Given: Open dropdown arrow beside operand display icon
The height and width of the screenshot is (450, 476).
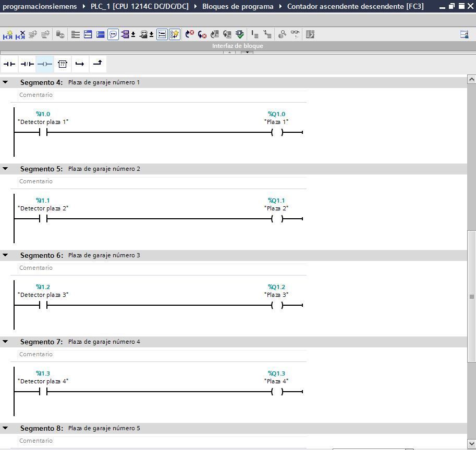Looking at the screenshot, I should [133, 34].
